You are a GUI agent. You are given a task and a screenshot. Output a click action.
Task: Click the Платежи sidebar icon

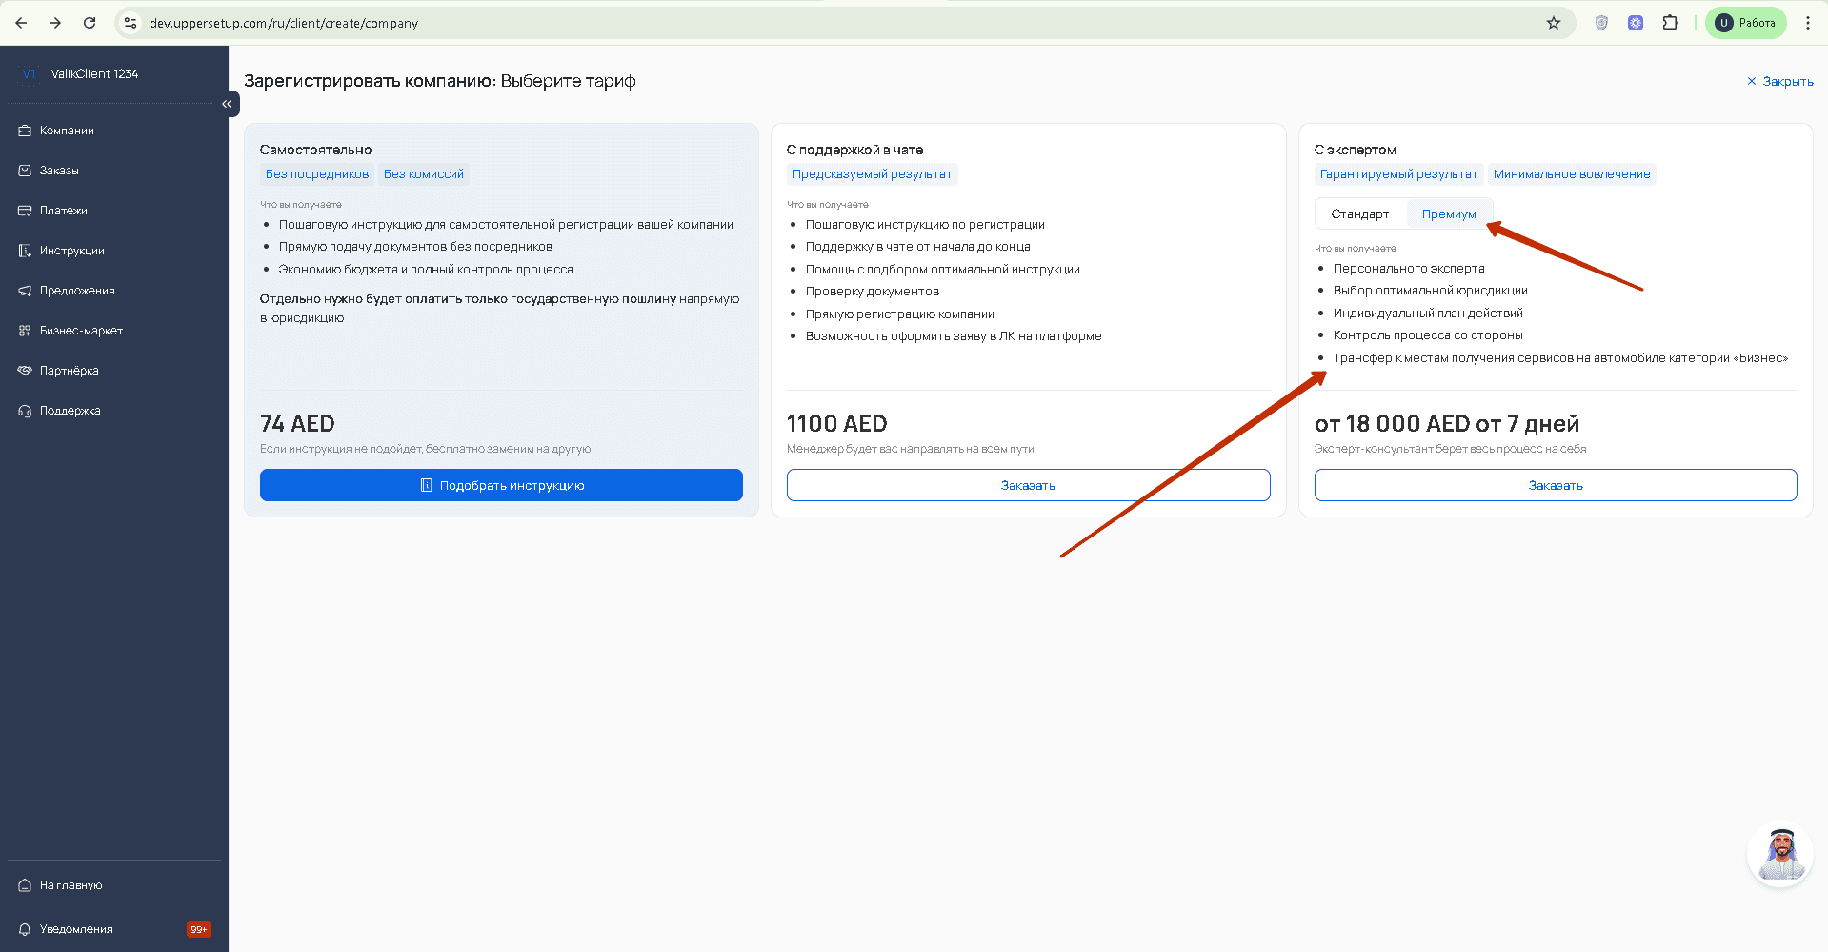point(25,211)
